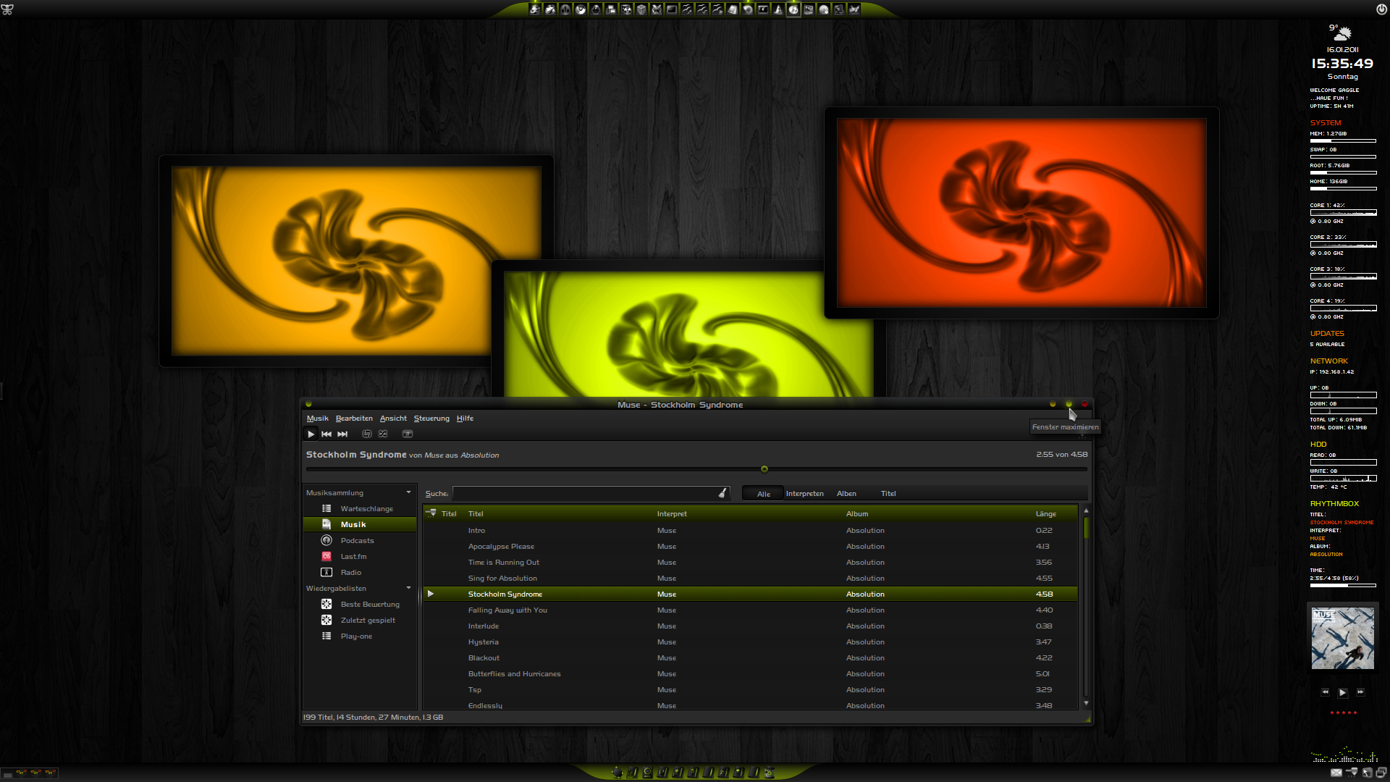1390x782 pixels.
Task: Select the song Time is Running Out
Action: [751, 563]
